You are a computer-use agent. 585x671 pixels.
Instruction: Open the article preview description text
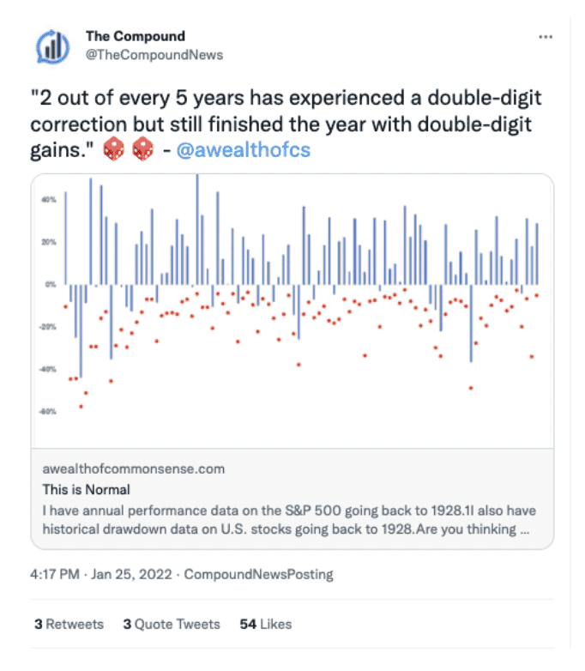point(289,520)
